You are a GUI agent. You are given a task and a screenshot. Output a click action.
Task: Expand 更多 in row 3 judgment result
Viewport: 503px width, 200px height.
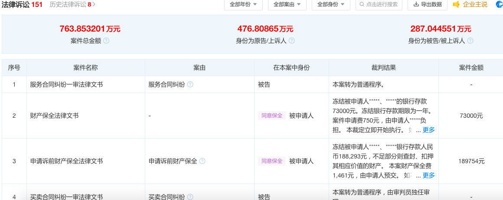coord(428,175)
